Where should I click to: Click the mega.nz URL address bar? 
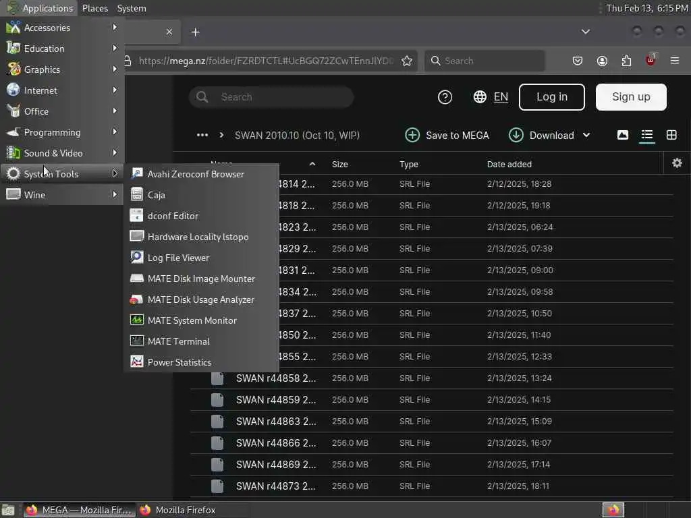(265, 61)
